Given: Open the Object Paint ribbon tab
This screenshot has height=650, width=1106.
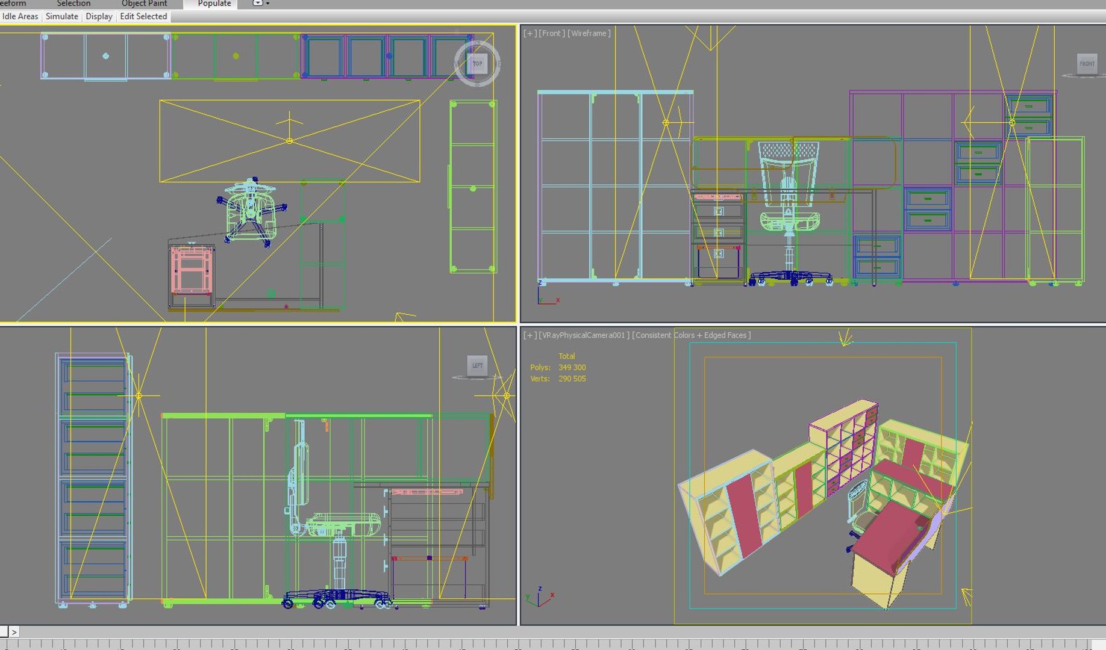Looking at the screenshot, I should coord(144,4).
